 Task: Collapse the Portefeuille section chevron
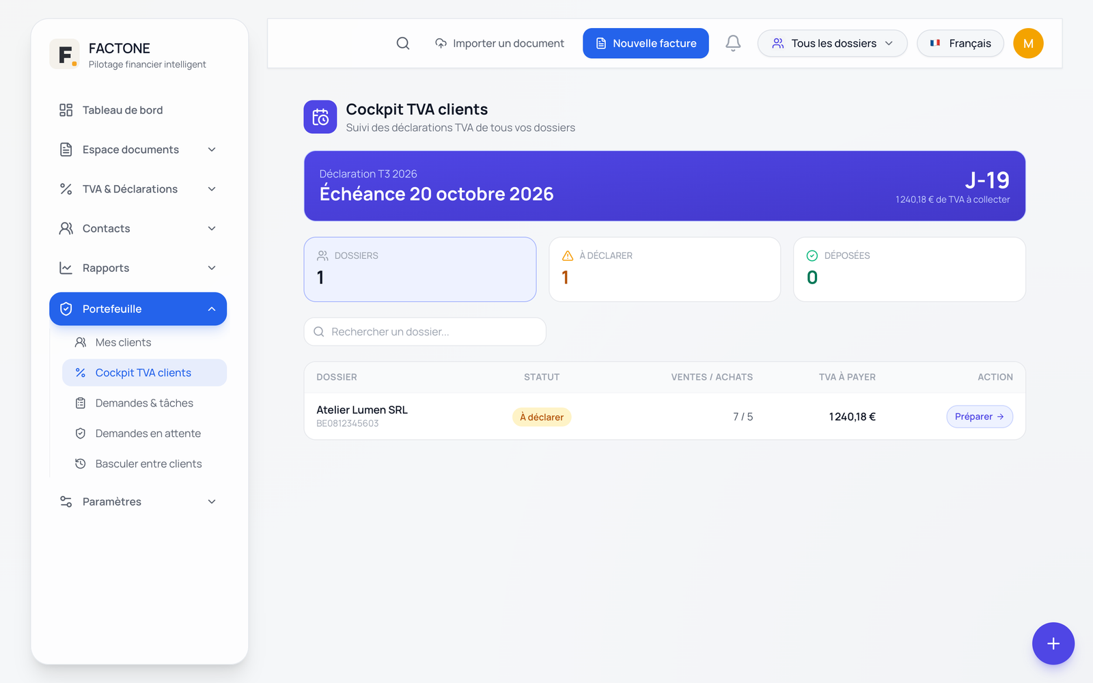pos(212,309)
